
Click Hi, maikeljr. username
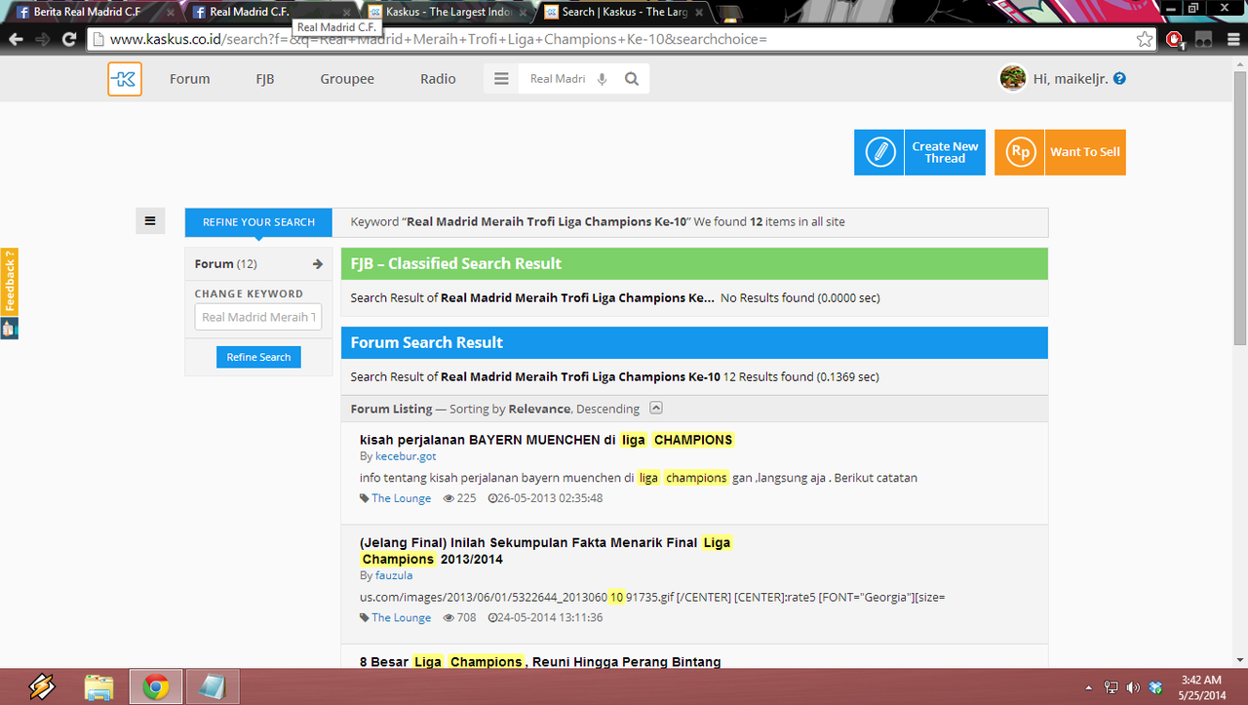(x=1072, y=79)
